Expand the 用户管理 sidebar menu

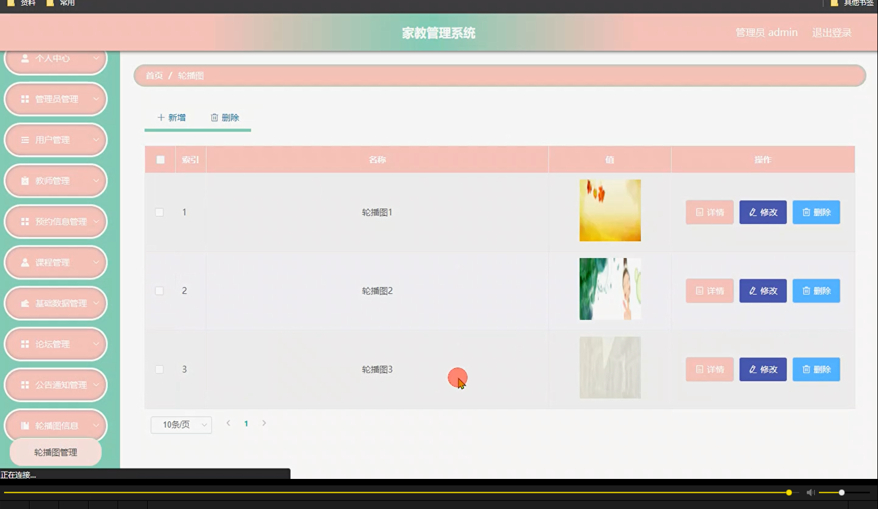[x=55, y=139]
